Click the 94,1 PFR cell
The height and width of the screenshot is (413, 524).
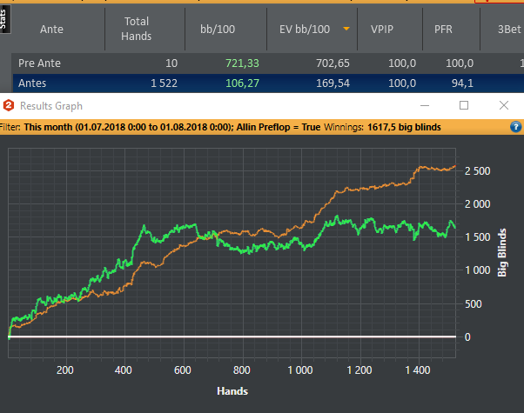(x=462, y=83)
